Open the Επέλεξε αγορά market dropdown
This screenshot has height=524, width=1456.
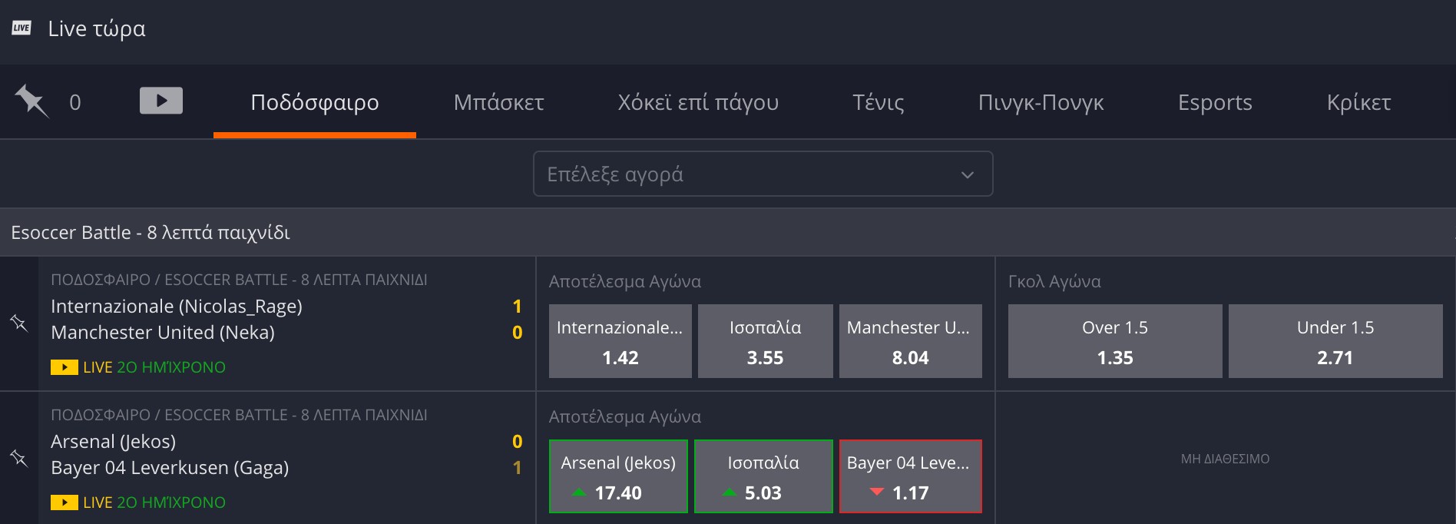pyautogui.click(x=762, y=174)
